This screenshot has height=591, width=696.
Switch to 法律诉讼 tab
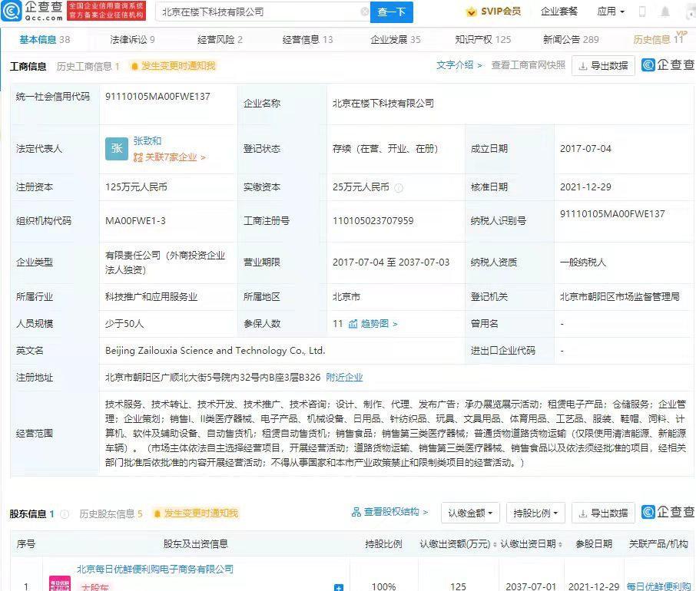[x=132, y=39]
